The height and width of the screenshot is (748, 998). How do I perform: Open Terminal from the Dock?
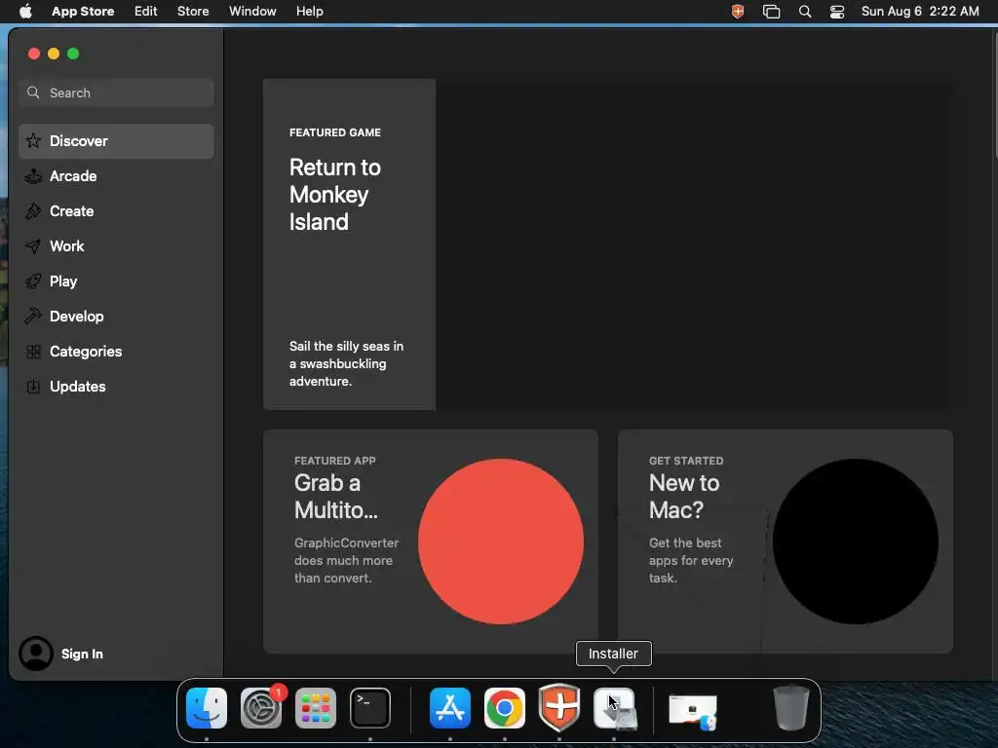[x=370, y=708]
